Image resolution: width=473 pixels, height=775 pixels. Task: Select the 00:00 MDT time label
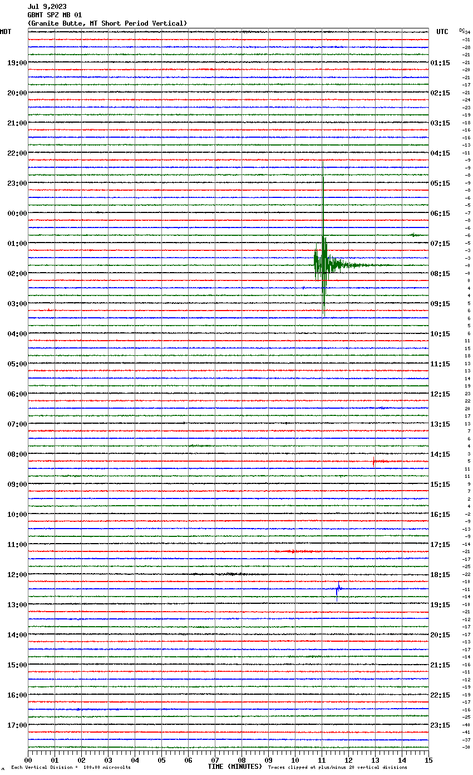coord(17,214)
